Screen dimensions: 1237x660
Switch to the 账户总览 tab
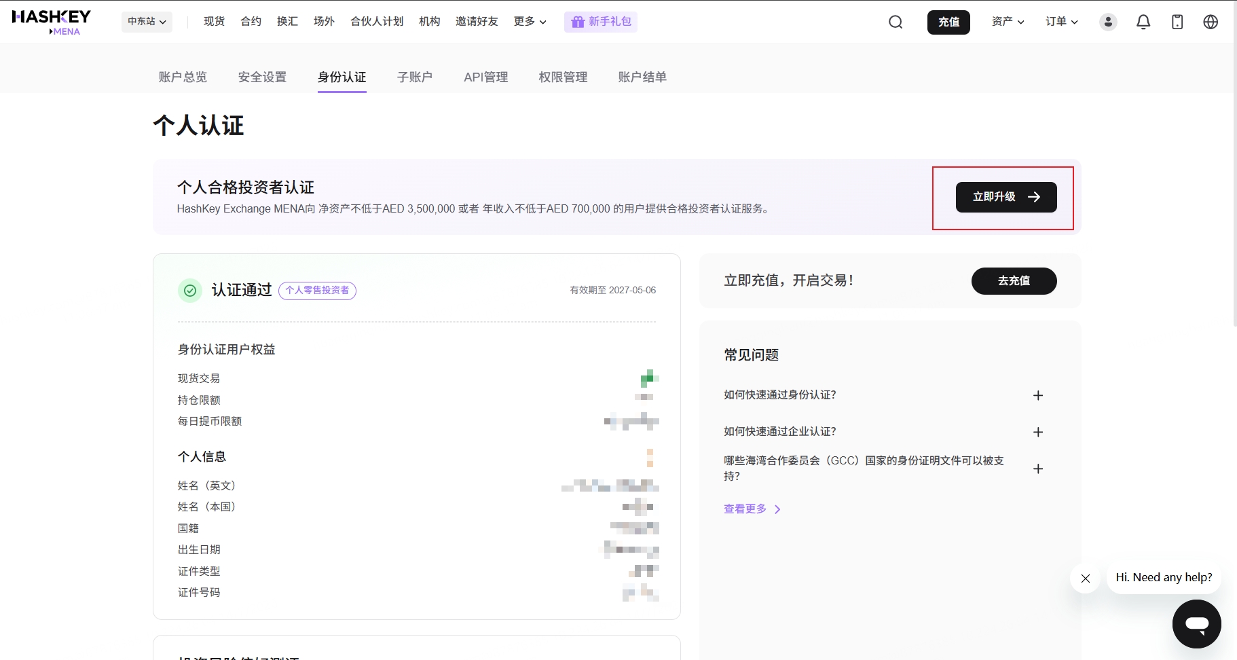point(183,77)
